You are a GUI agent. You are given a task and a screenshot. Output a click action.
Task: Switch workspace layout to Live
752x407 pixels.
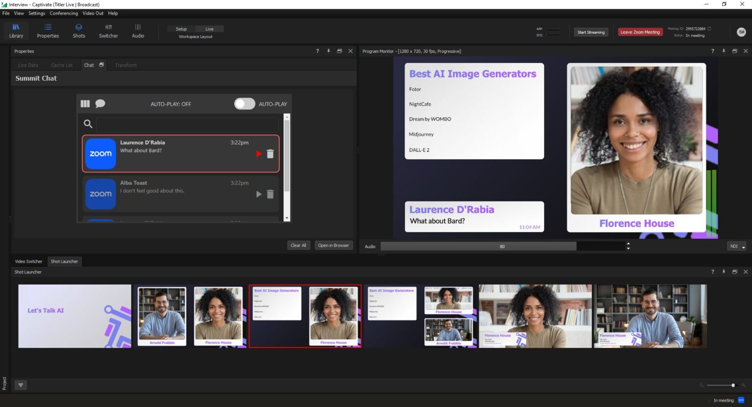pyautogui.click(x=209, y=29)
